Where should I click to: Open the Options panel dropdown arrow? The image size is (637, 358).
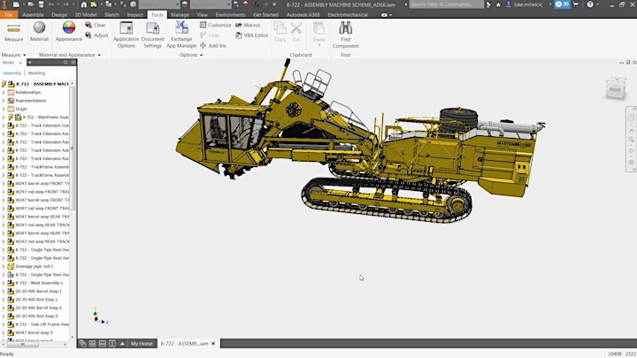pos(202,55)
